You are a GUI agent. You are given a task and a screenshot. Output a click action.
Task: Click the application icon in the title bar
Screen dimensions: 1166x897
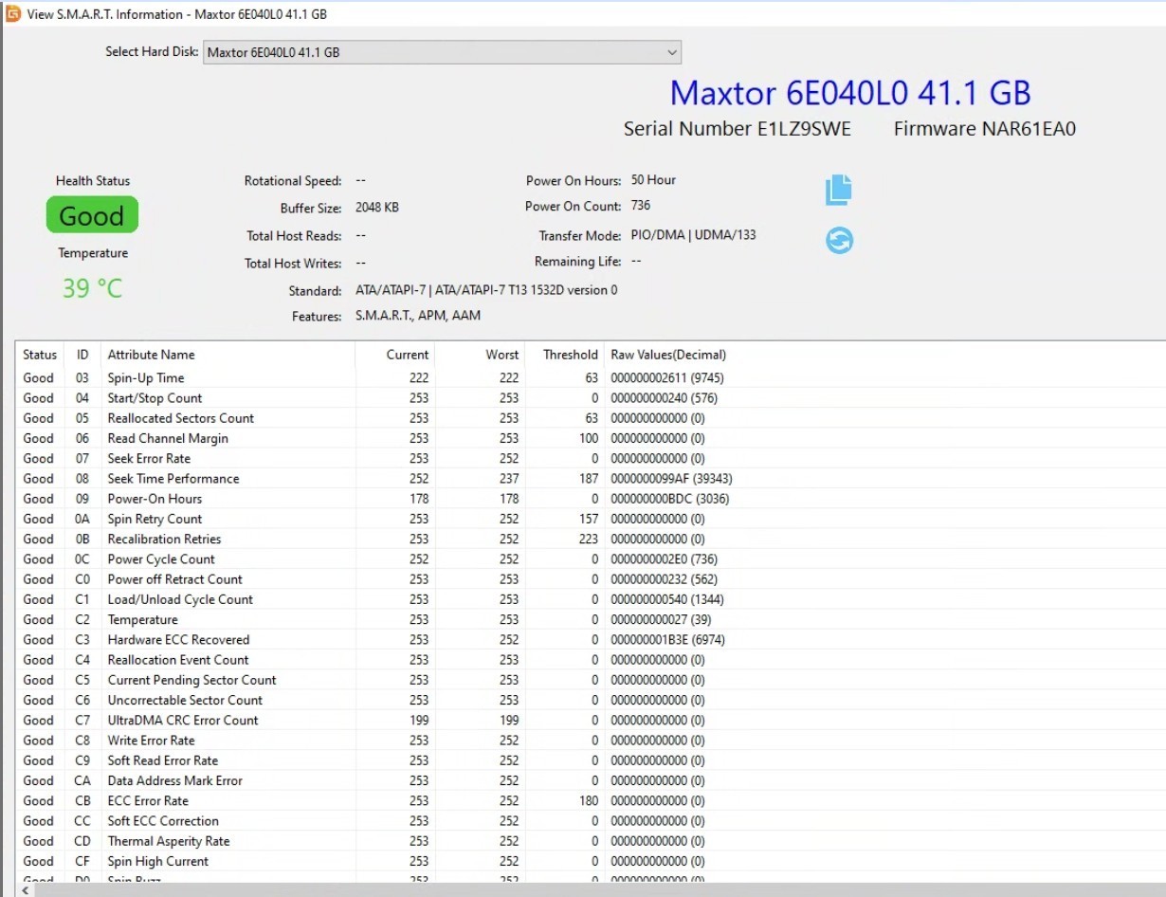[13, 13]
